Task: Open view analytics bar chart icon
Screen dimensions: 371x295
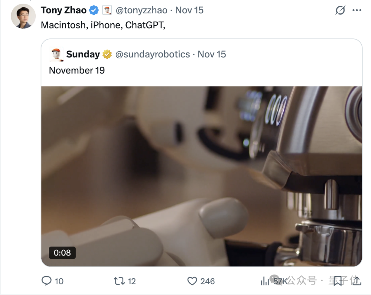Action: point(265,281)
